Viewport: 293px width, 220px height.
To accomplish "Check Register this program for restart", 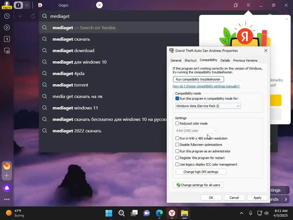I will pyautogui.click(x=177, y=158).
